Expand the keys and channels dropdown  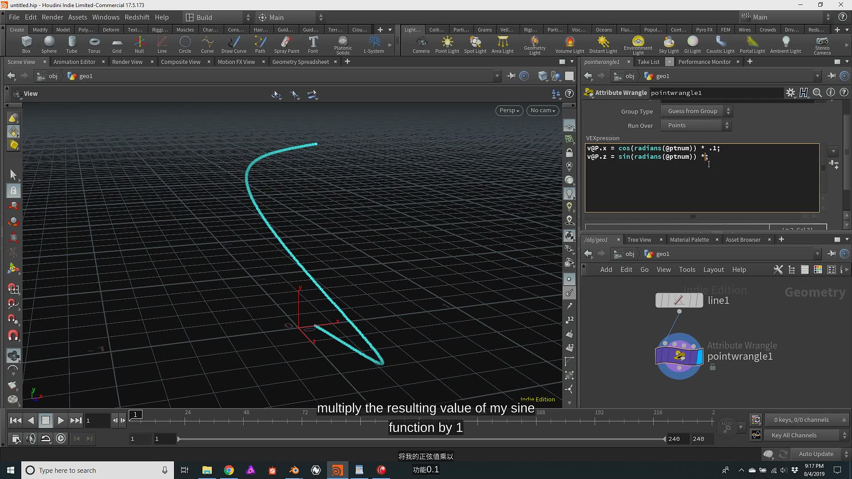[x=806, y=420]
